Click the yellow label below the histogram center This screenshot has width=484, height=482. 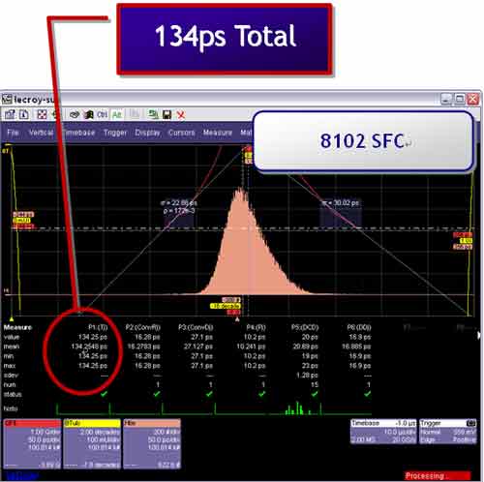(225, 306)
